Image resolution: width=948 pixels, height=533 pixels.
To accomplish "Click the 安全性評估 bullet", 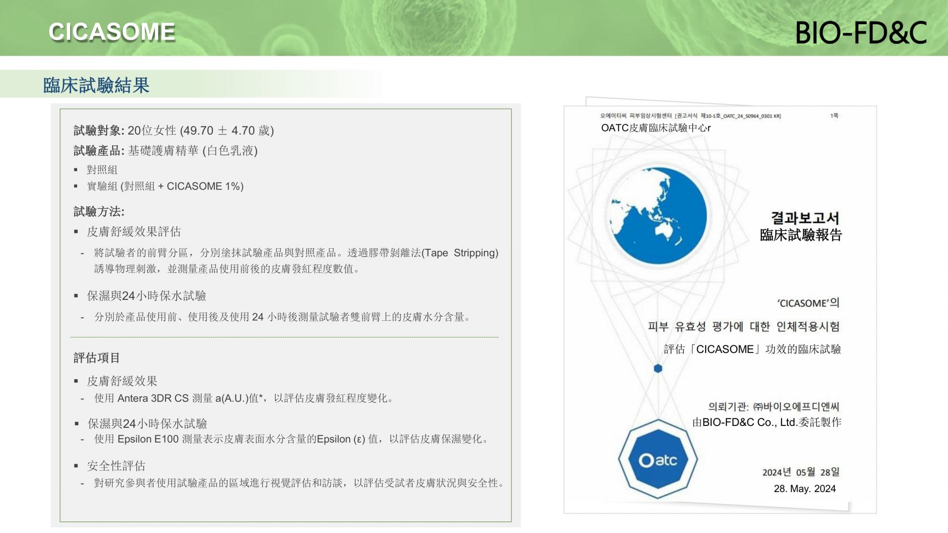I will (116, 466).
